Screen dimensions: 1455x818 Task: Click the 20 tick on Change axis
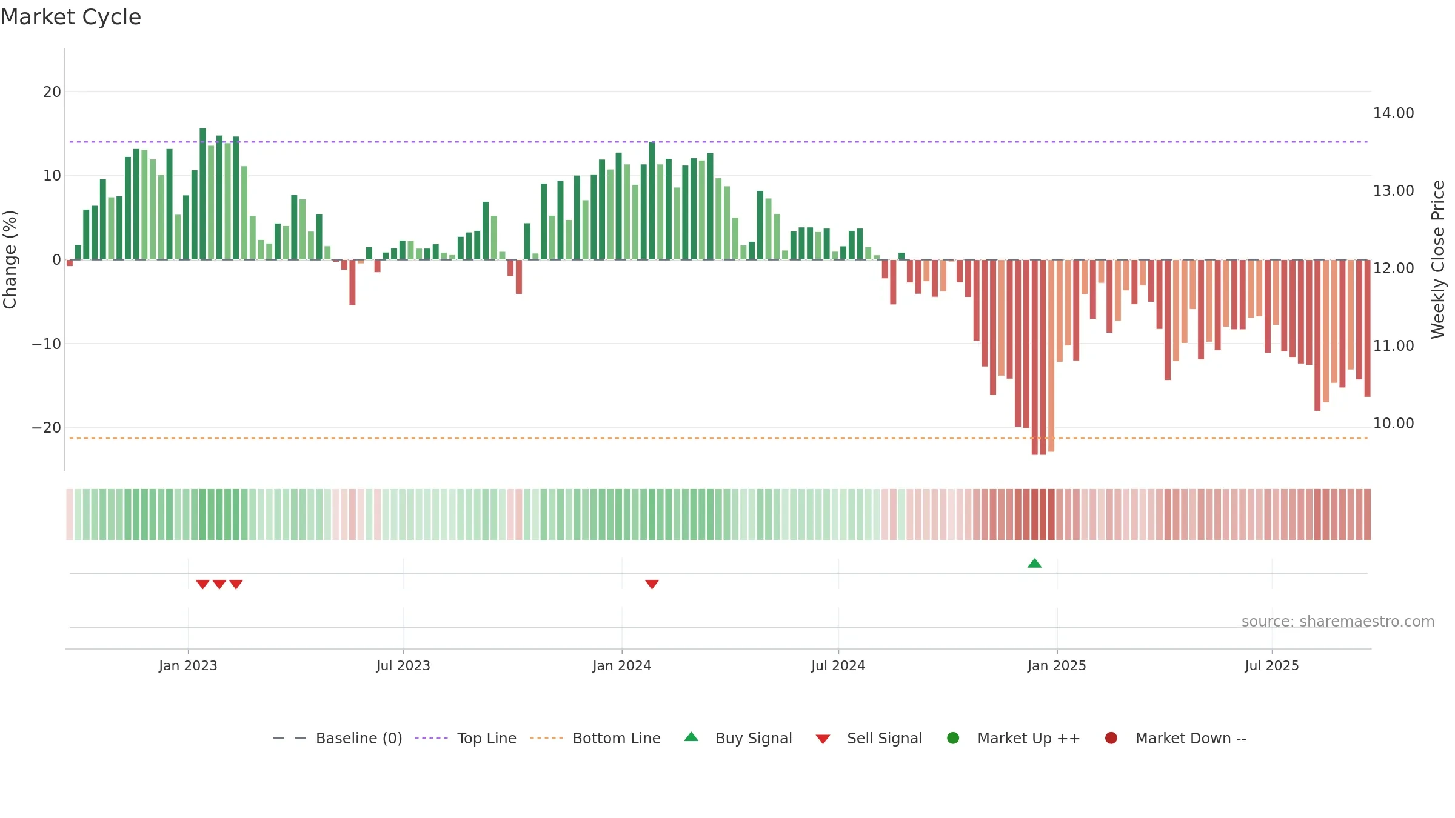(x=52, y=92)
